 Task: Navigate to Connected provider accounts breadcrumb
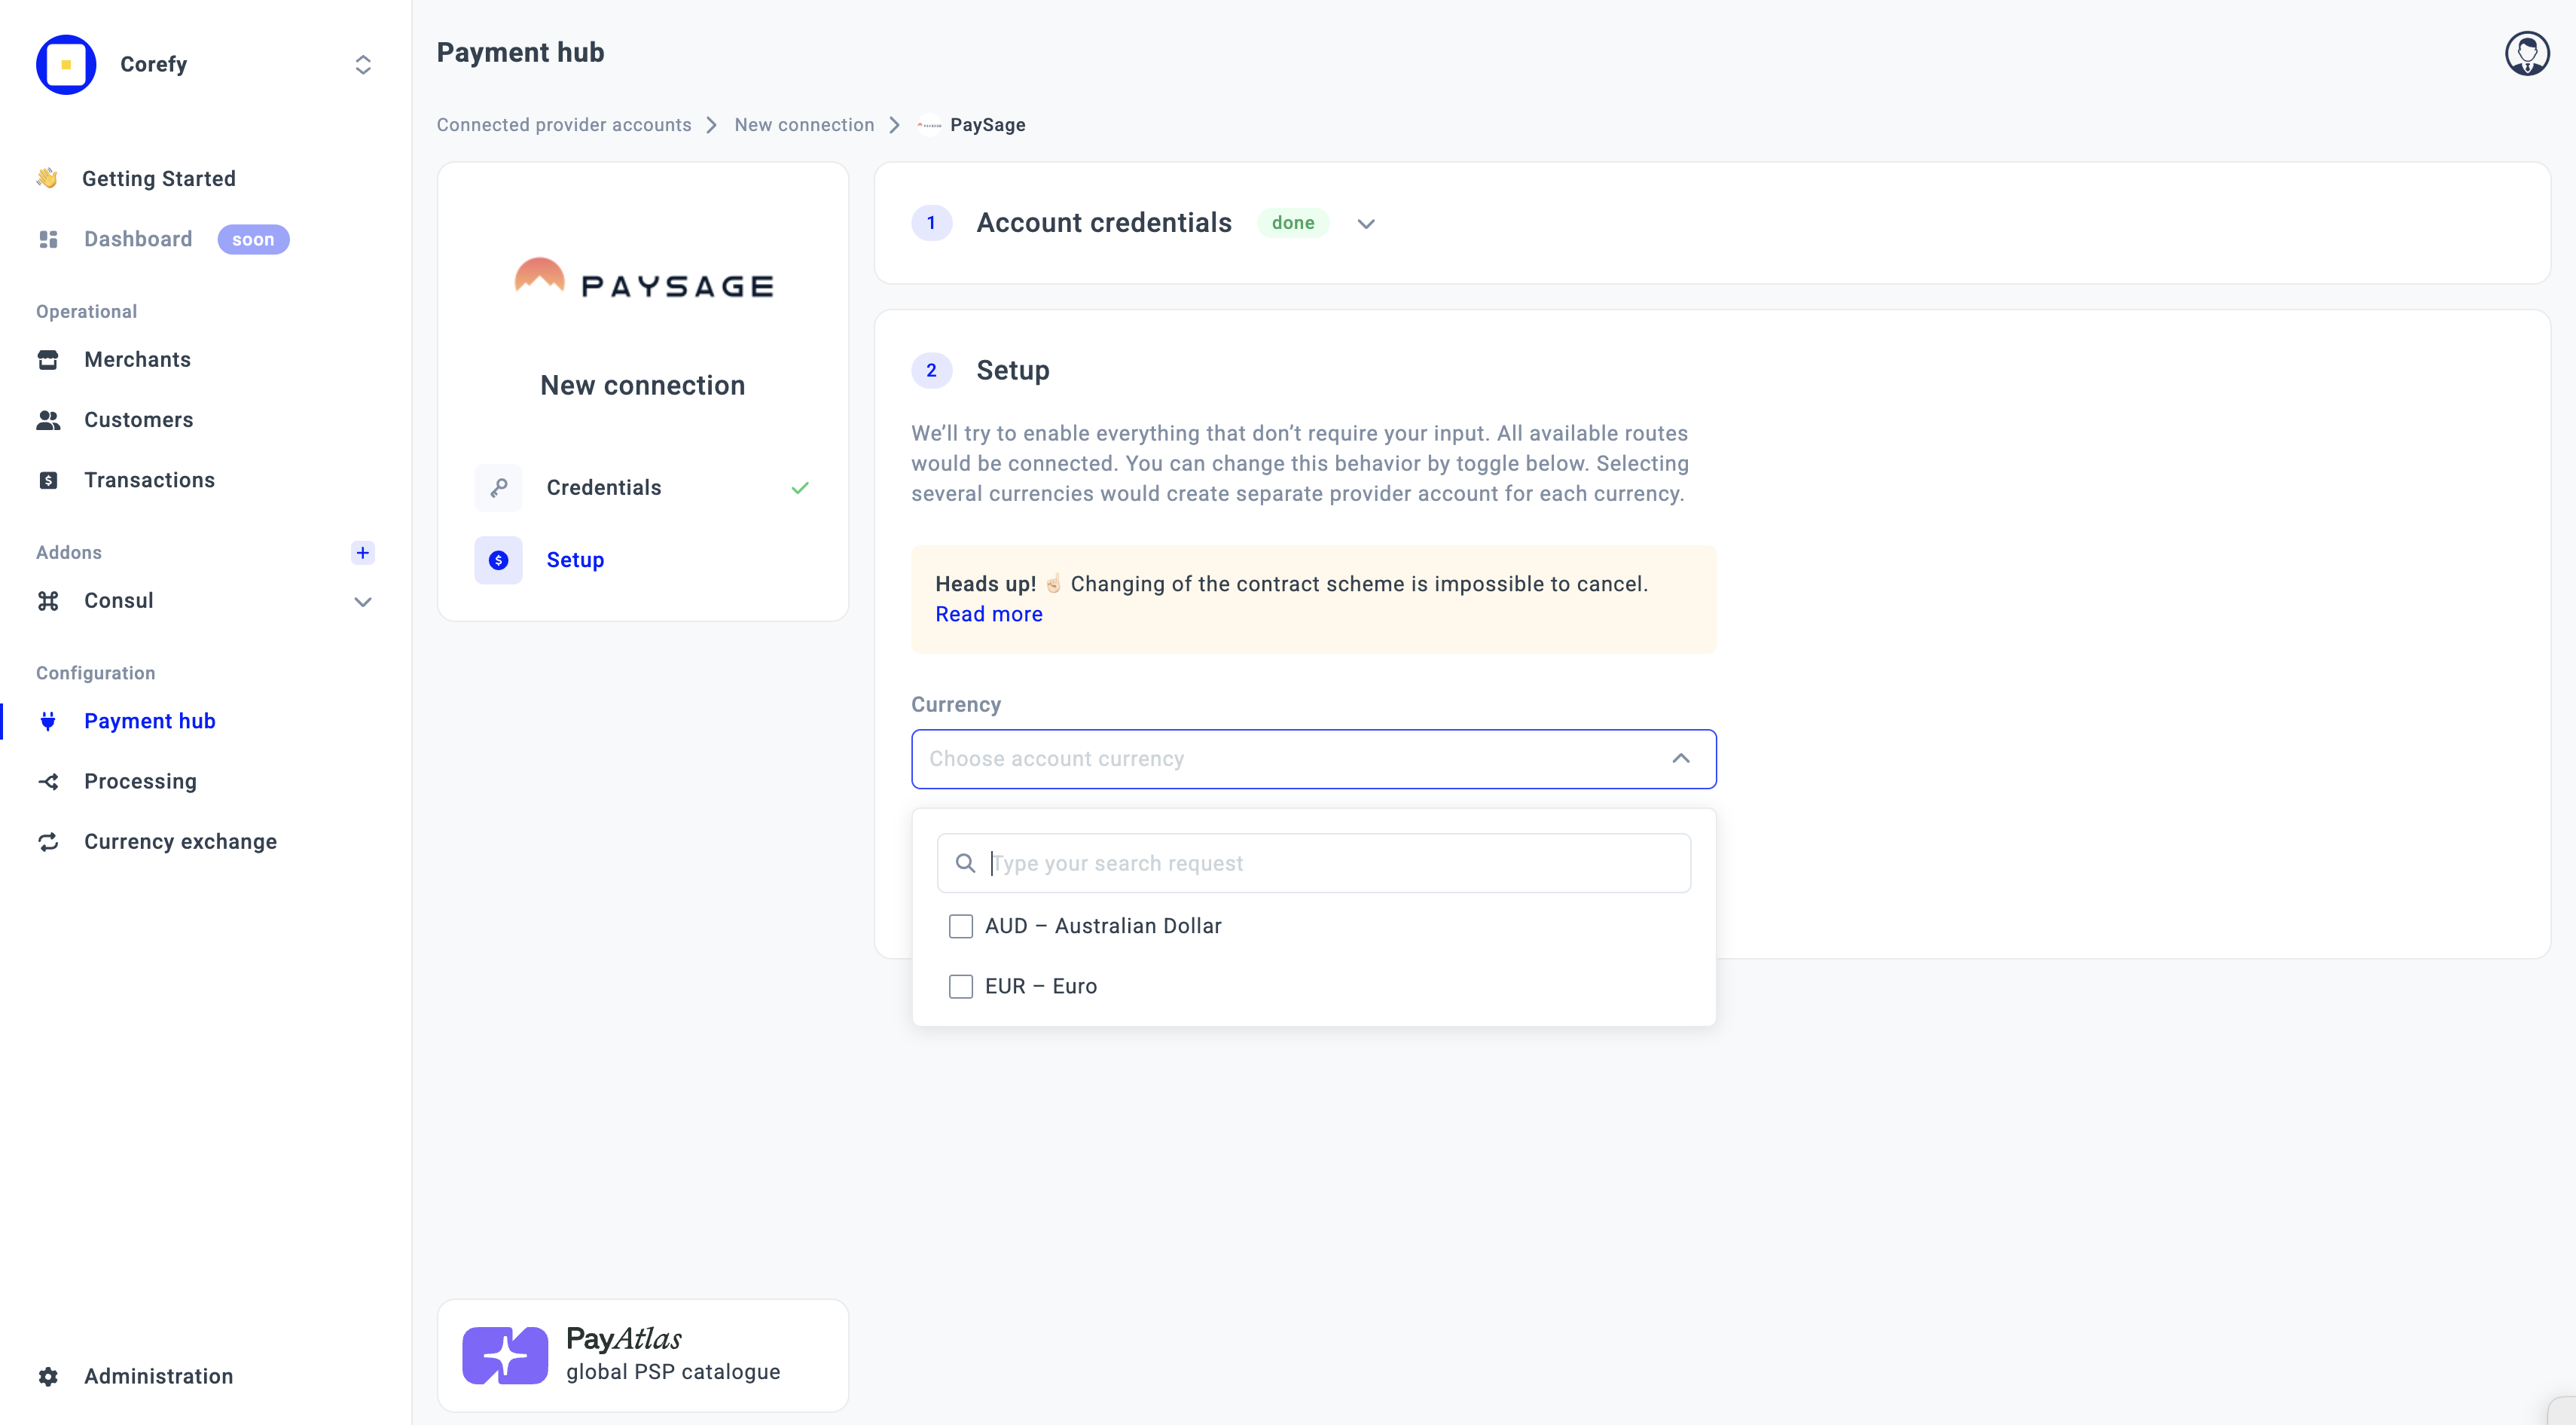pos(563,125)
